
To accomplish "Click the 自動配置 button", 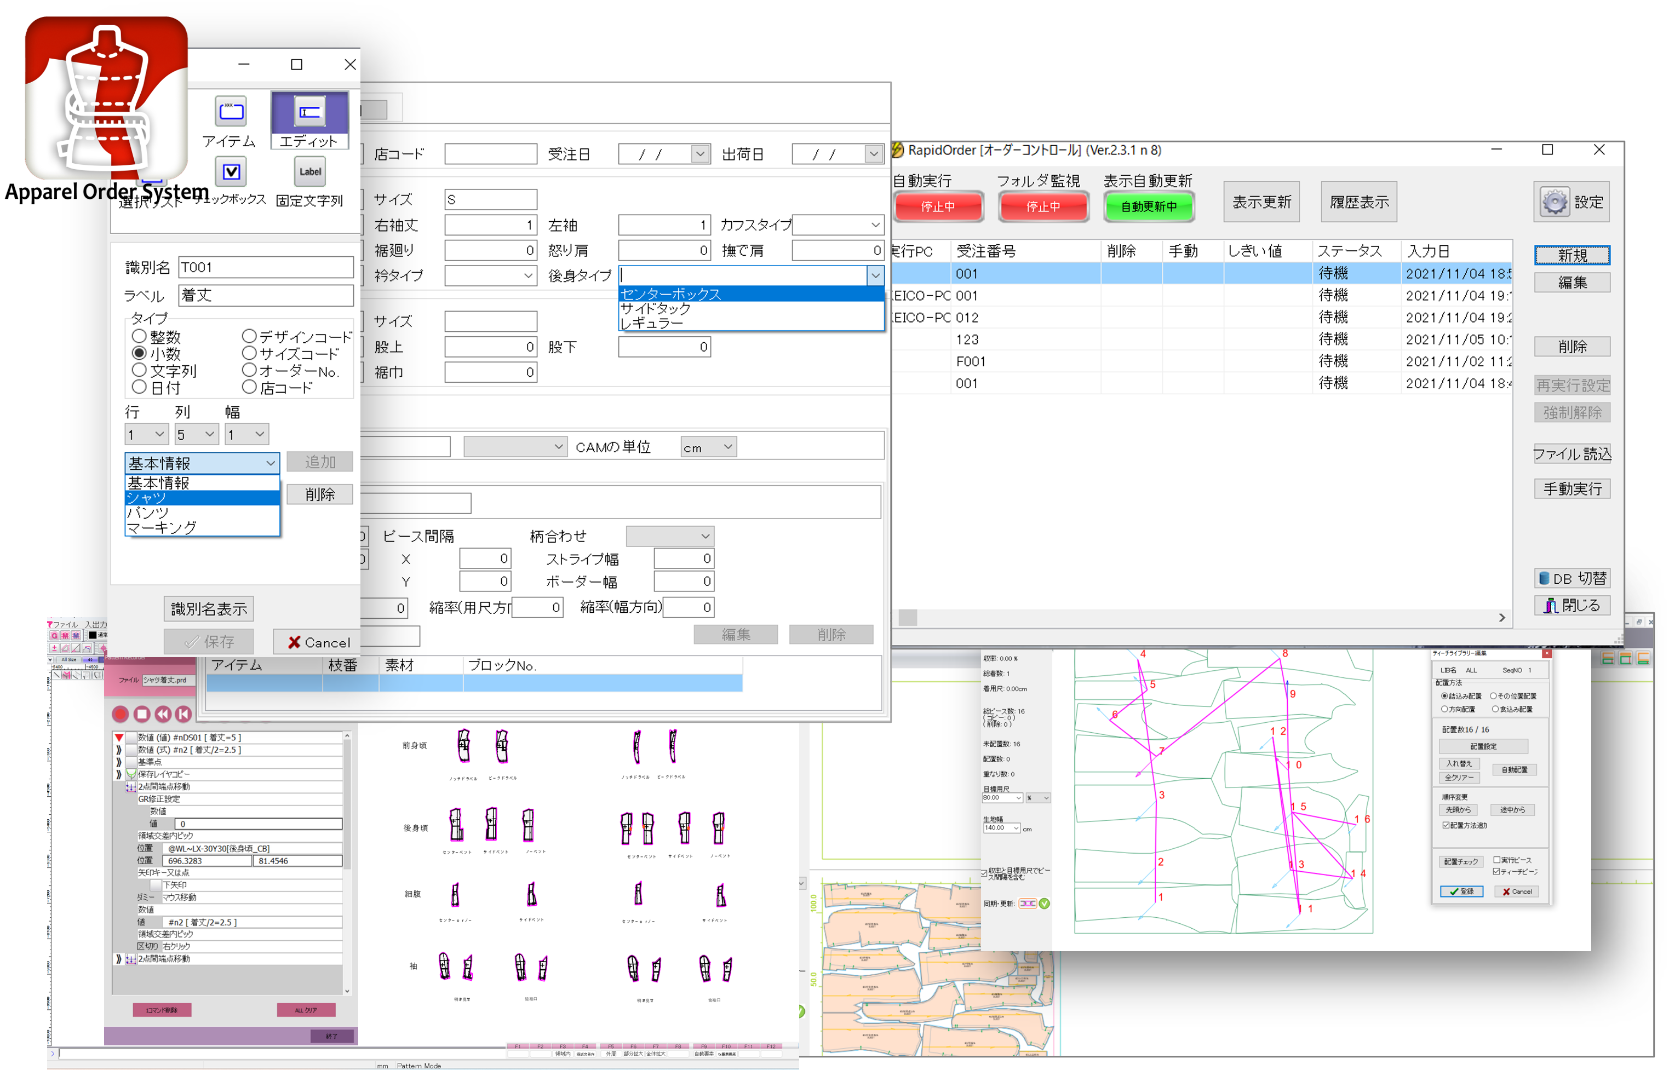I will [x=1513, y=769].
